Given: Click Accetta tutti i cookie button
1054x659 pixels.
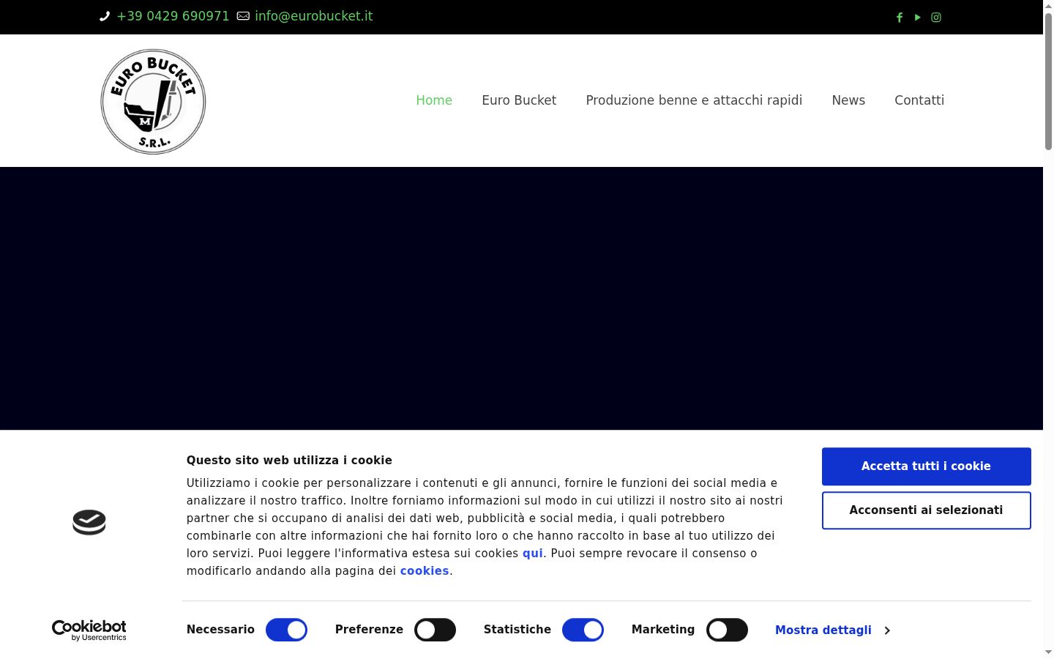Looking at the screenshot, I should click(x=926, y=466).
